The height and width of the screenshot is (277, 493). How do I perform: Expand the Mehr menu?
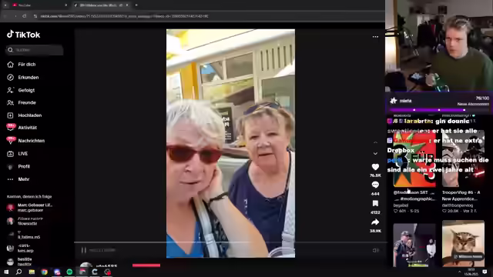point(24,179)
